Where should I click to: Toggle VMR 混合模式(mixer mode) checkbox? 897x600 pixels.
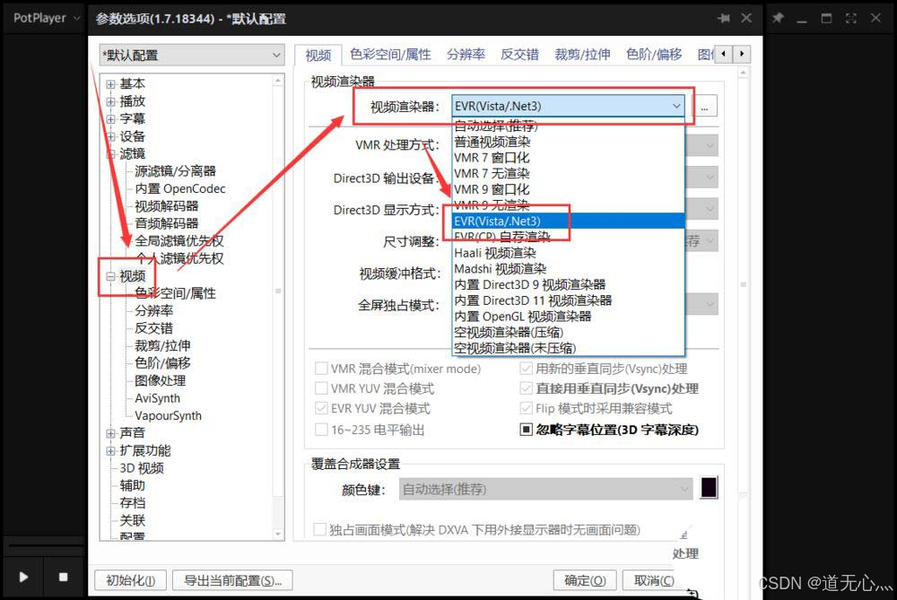coord(321,369)
